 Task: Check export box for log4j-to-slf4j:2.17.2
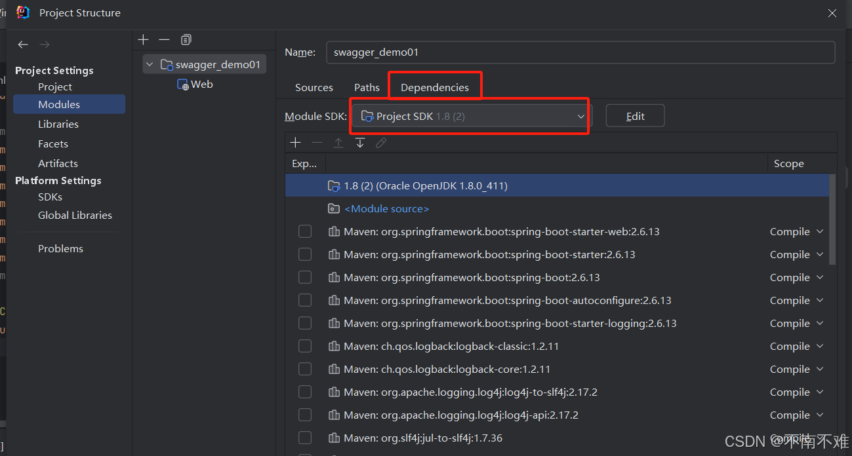point(305,392)
